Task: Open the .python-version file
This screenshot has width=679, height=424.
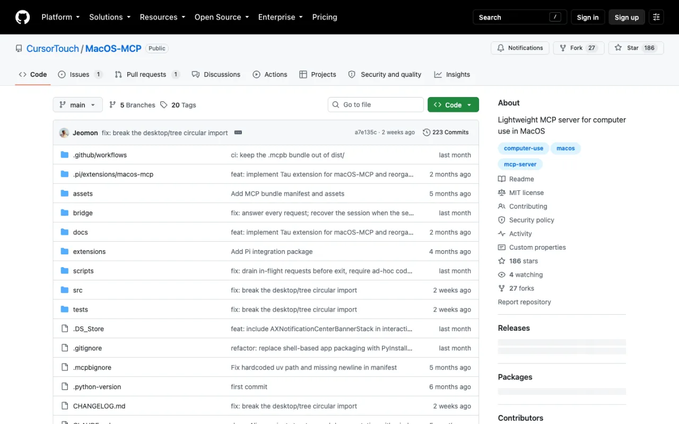Action: pyautogui.click(x=97, y=387)
